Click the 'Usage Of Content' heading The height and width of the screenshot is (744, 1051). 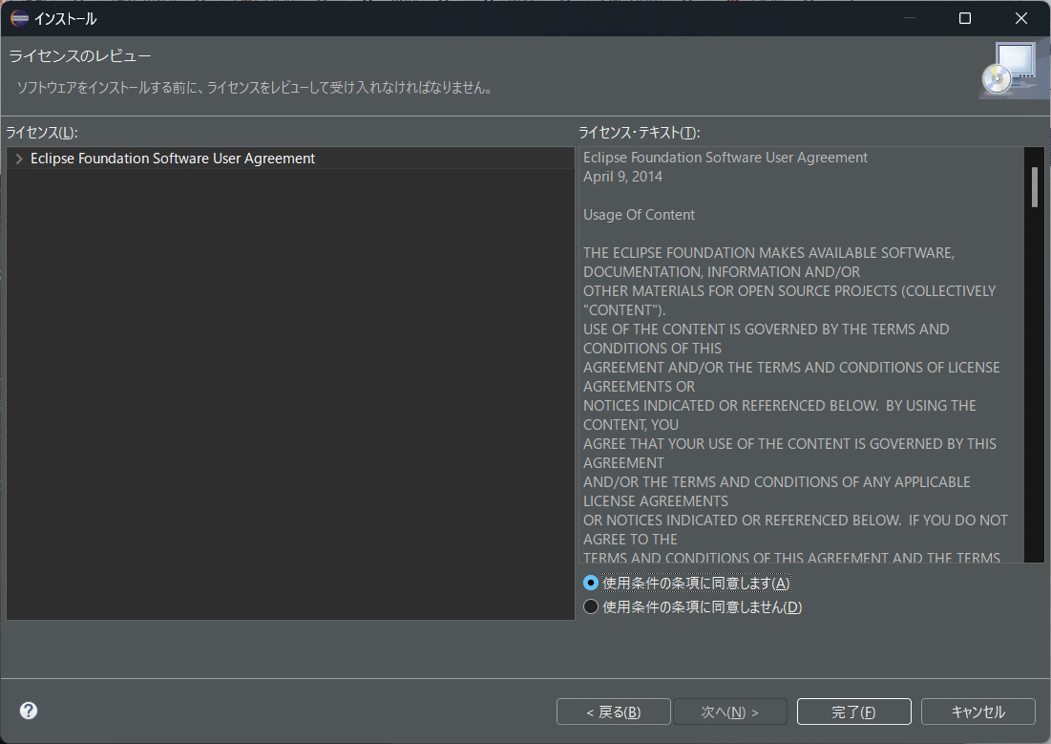click(x=639, y=215)
